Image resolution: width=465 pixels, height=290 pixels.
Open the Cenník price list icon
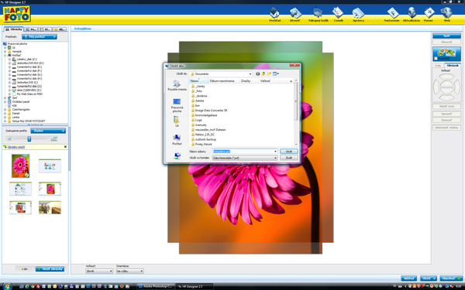click(338, 15)
